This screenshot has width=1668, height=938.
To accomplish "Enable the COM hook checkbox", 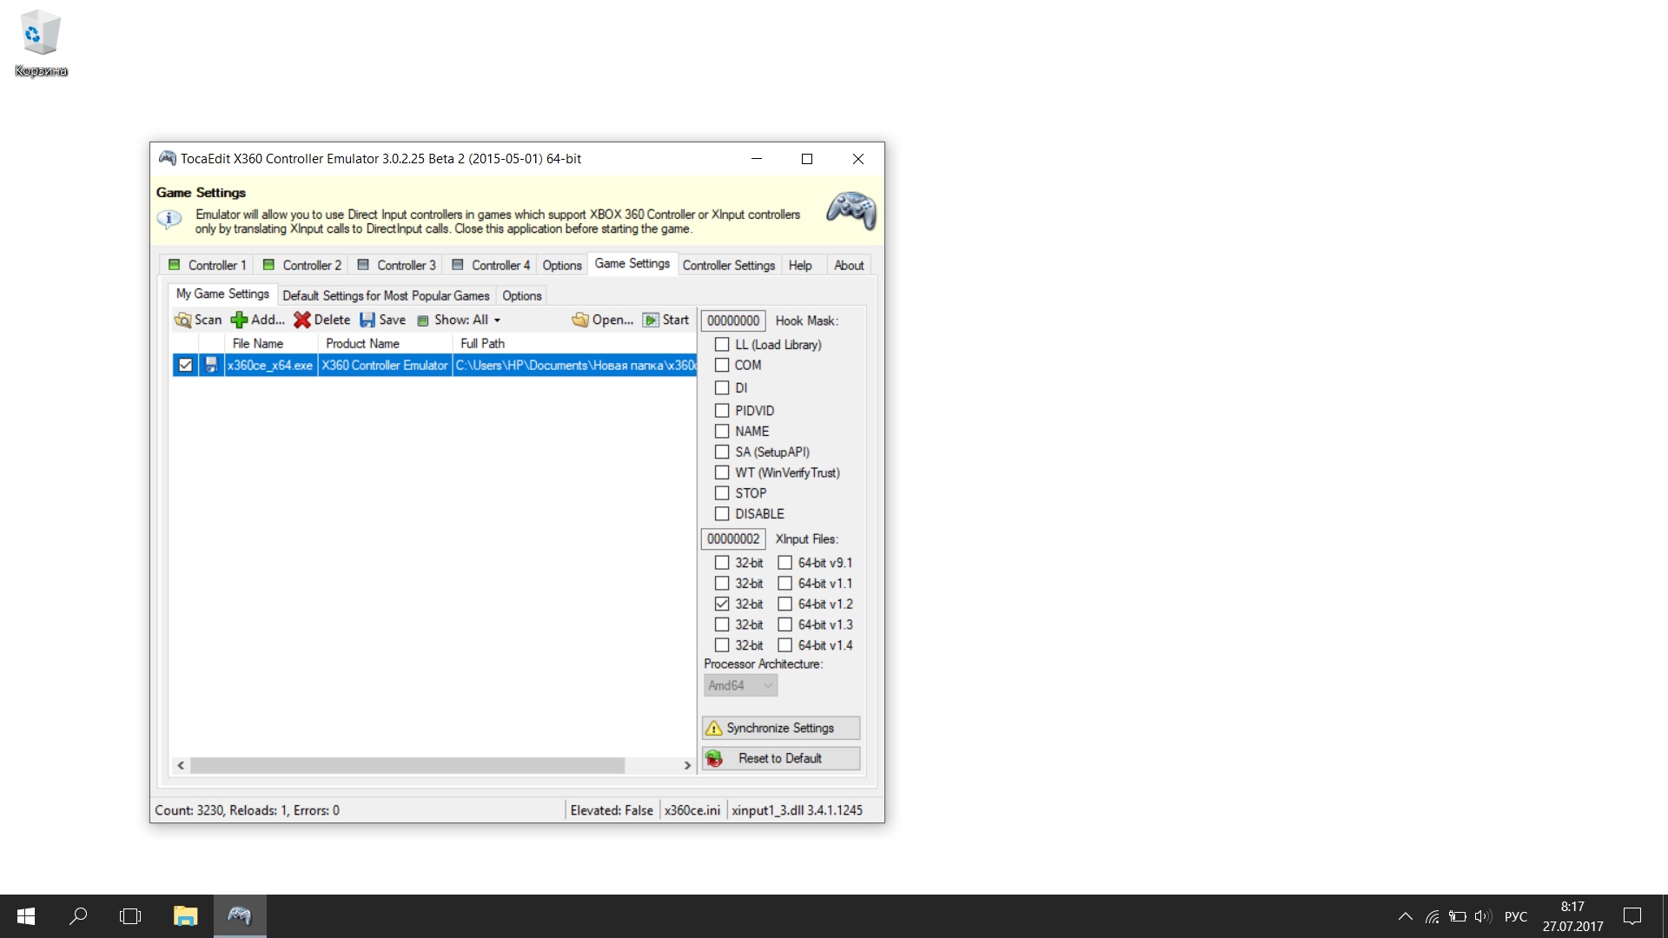I will pyautogui.click(x=722, y=366).
